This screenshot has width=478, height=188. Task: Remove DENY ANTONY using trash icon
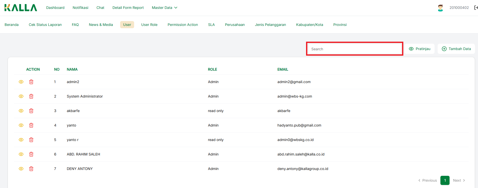pos(31,169)
